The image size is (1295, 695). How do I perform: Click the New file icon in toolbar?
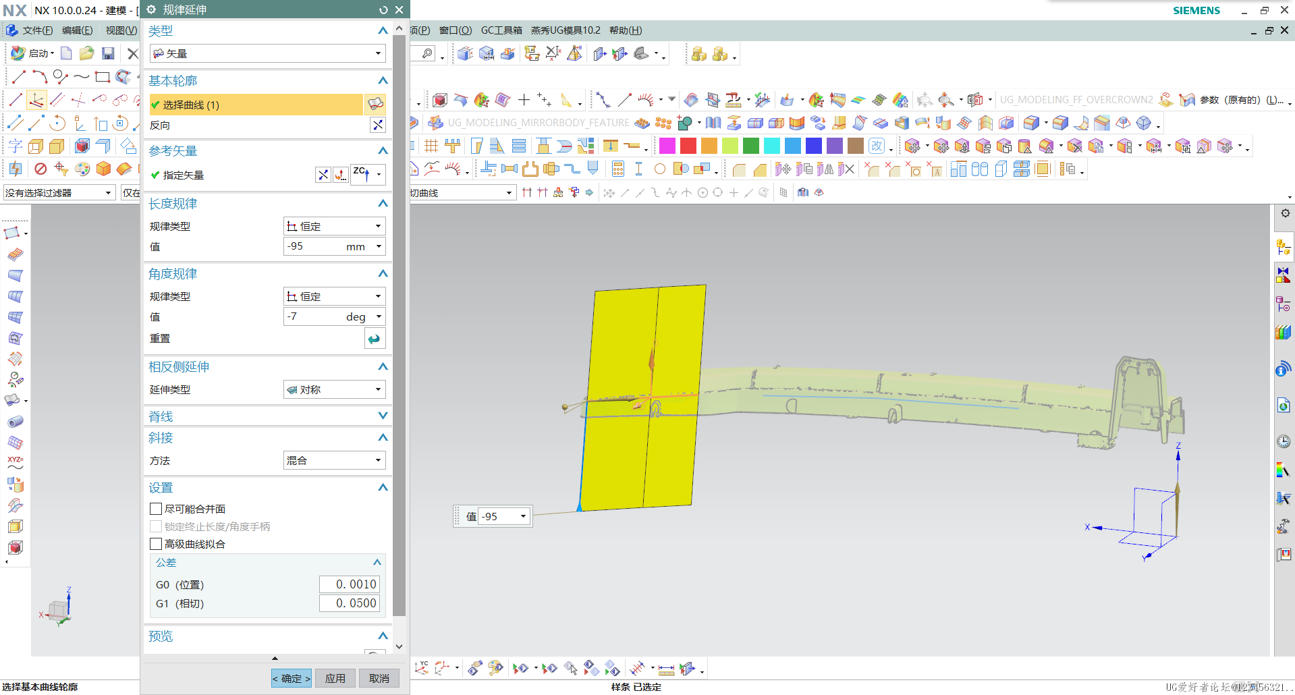[66, 53]
